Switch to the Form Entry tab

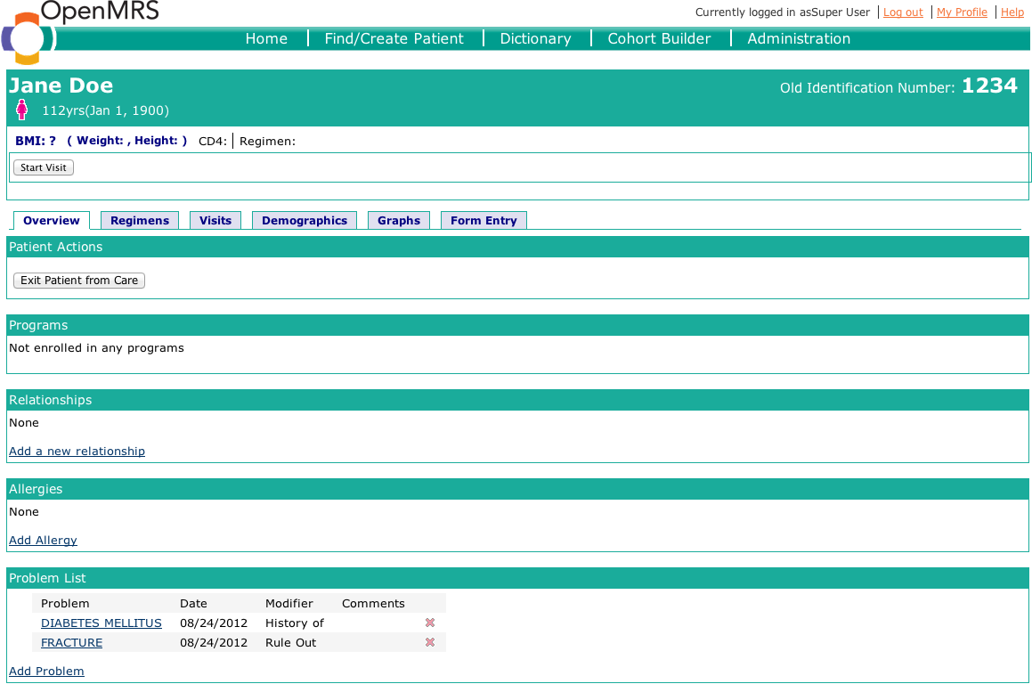click(x=483, y=221)
